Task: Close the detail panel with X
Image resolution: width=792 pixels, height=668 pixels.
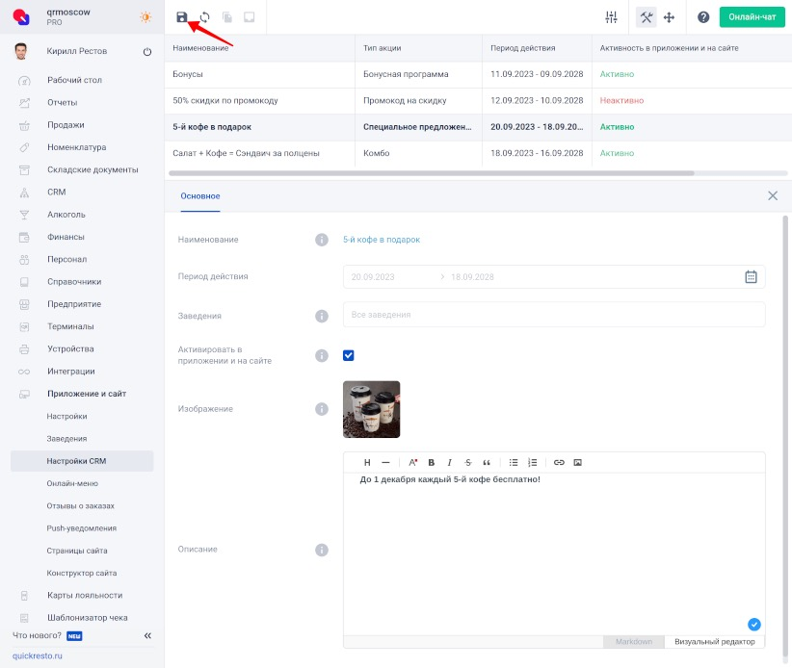Action: (x=773, y=195)
